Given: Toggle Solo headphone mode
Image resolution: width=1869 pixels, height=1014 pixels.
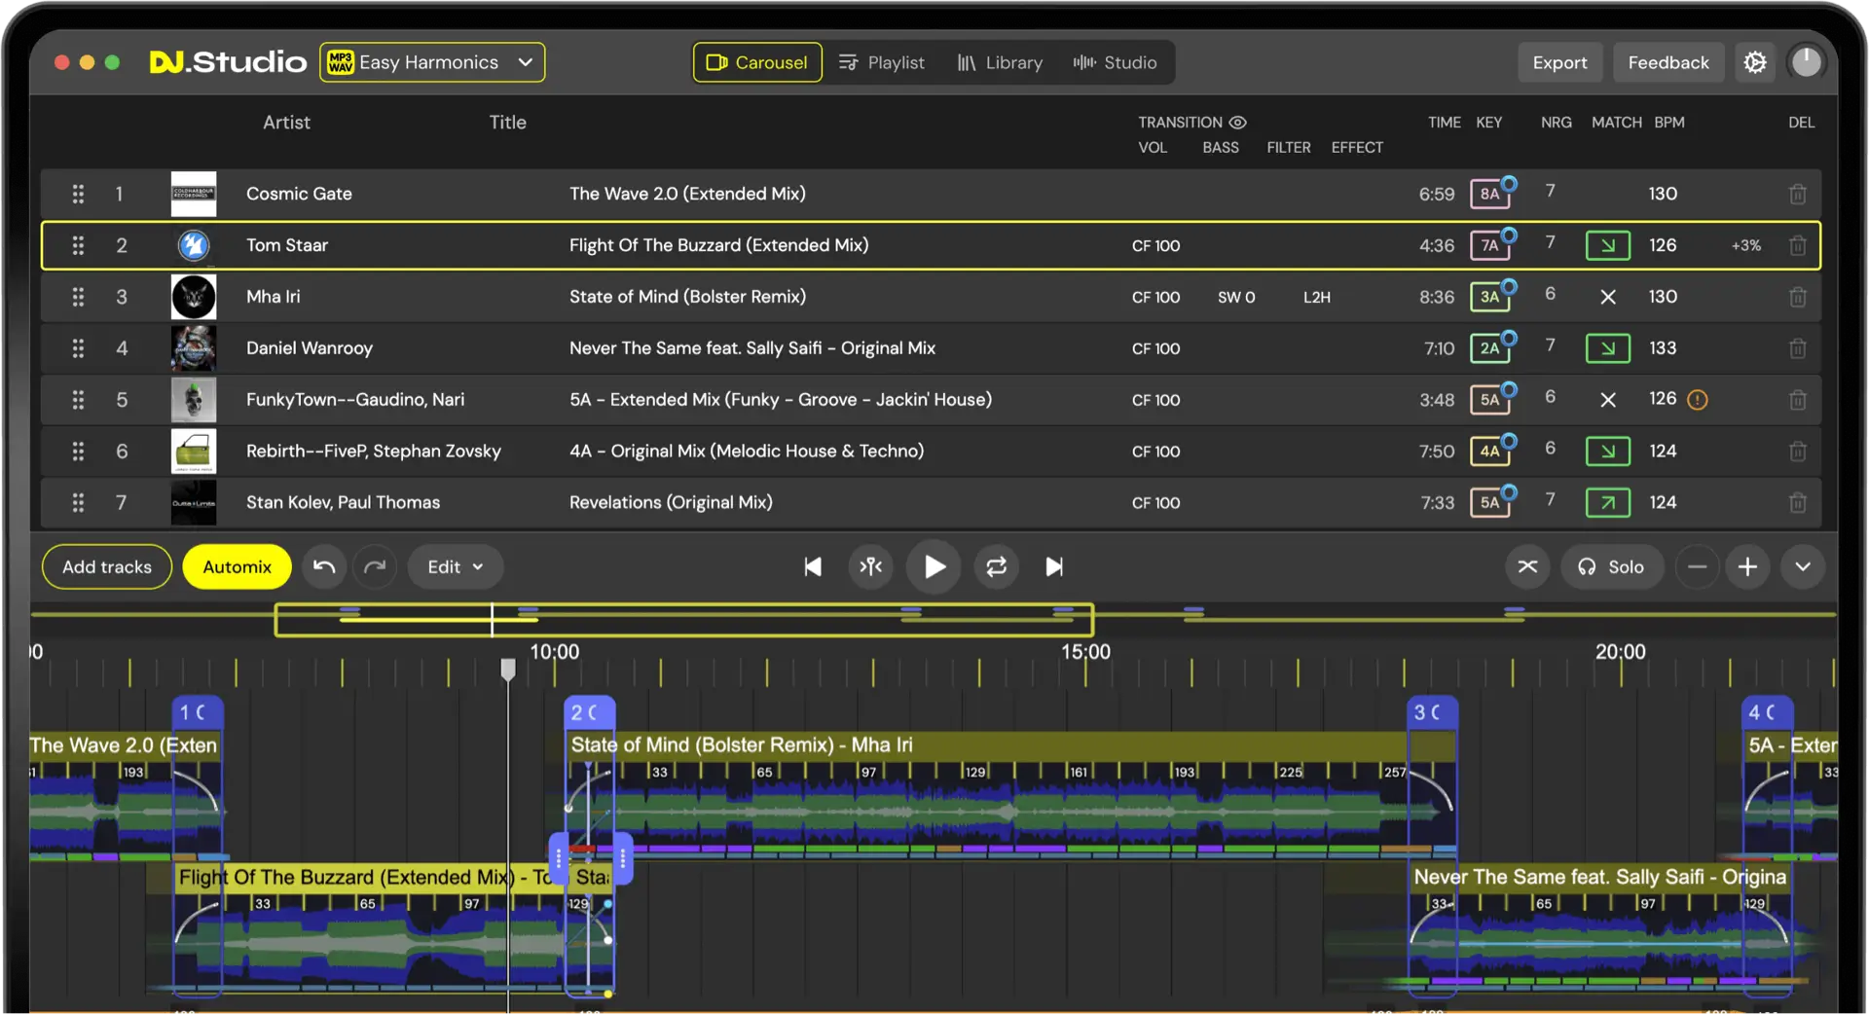Looking at the screenshot, I should (1611, 567).
